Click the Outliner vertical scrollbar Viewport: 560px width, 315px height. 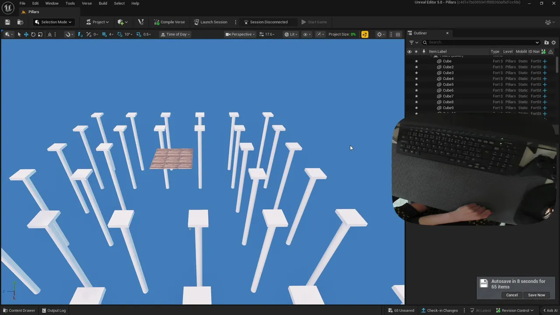[557, 64]
